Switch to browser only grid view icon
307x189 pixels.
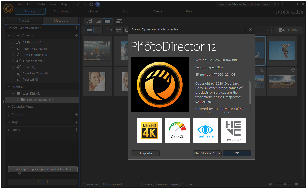pyautogui.click(x=107, y=21)
